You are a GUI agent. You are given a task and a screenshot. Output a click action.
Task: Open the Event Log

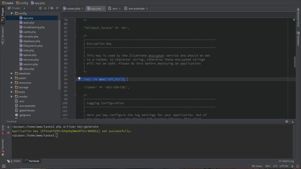tap(286, 161)
